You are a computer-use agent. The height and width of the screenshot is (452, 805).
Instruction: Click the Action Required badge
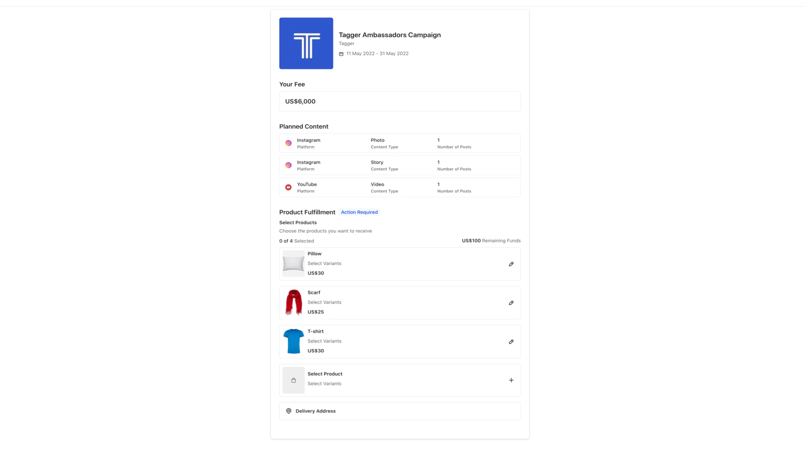[359, 212]
